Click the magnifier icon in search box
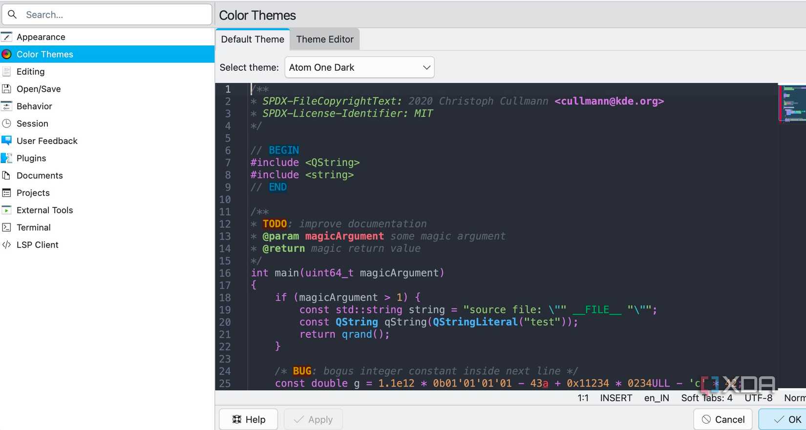Viewport: 806px width, 430px height. (13, 15)
